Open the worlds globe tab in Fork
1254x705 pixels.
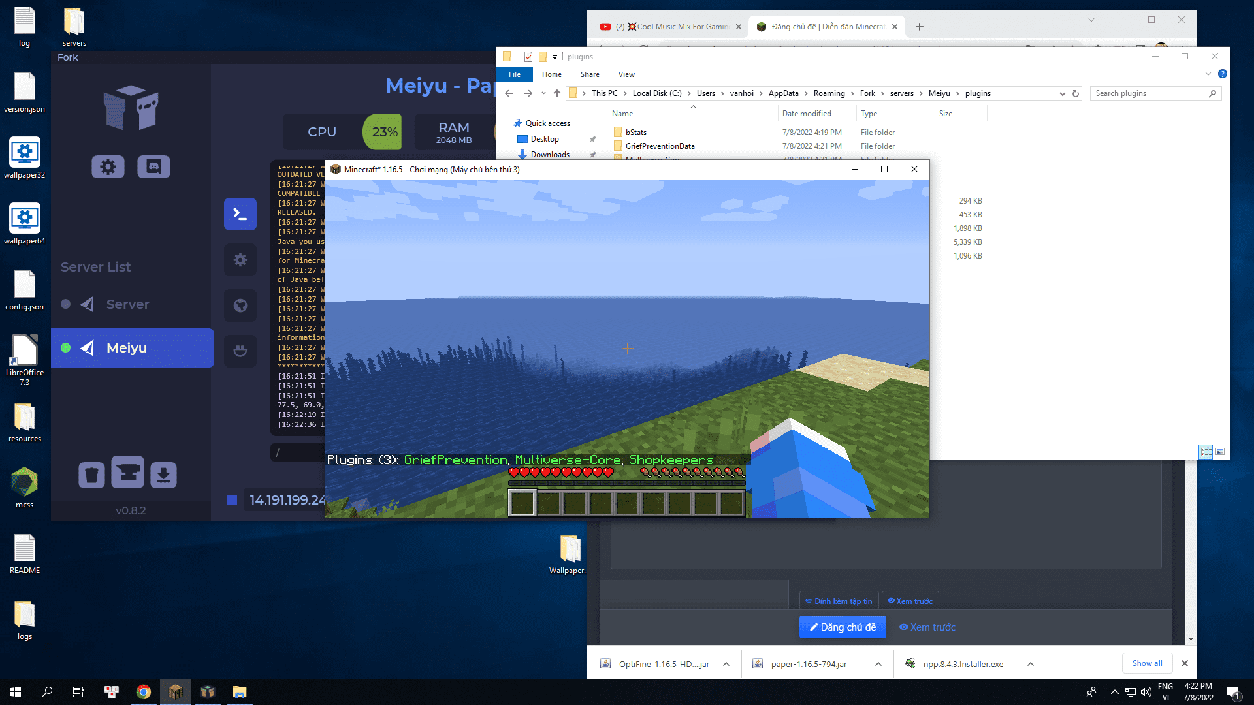(240, 305)
